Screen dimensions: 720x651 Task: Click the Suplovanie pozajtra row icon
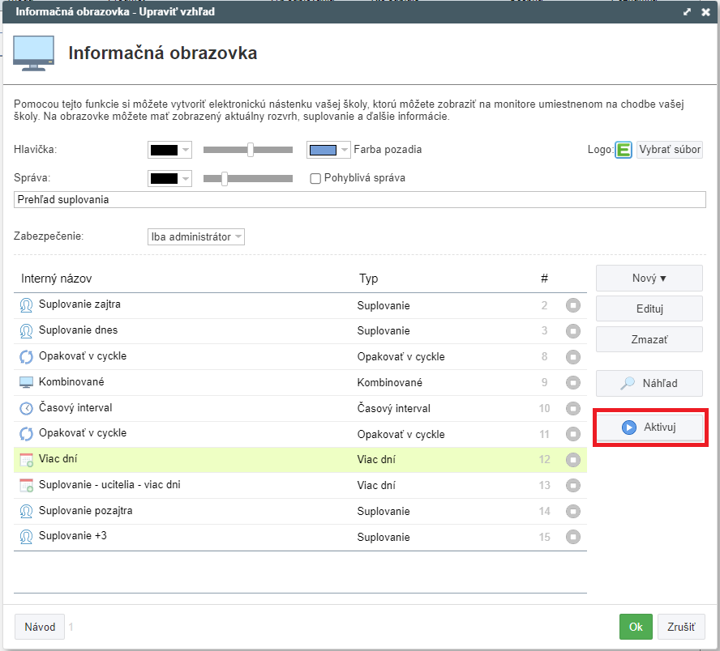(26, 511)
